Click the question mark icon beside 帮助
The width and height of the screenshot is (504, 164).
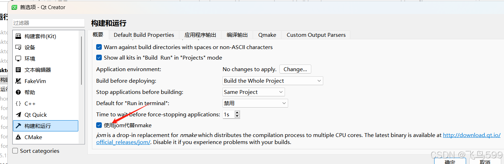click(x=18, y=92)
